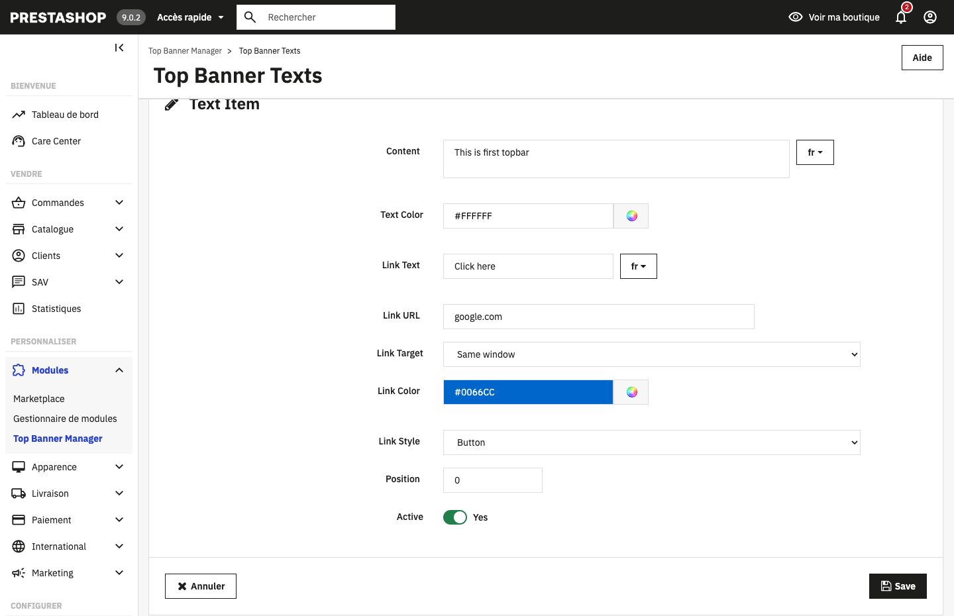This screenshot has height=616, width=954.
Task: Click the Modules puzzle icon
Action: pos(19,370)
